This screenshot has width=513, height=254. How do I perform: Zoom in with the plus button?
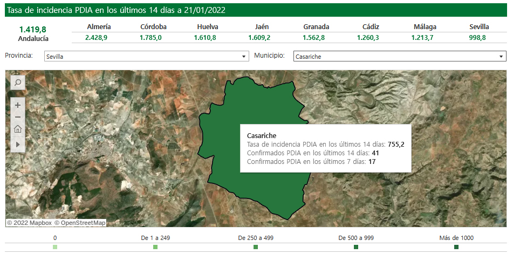pos(18,105)
